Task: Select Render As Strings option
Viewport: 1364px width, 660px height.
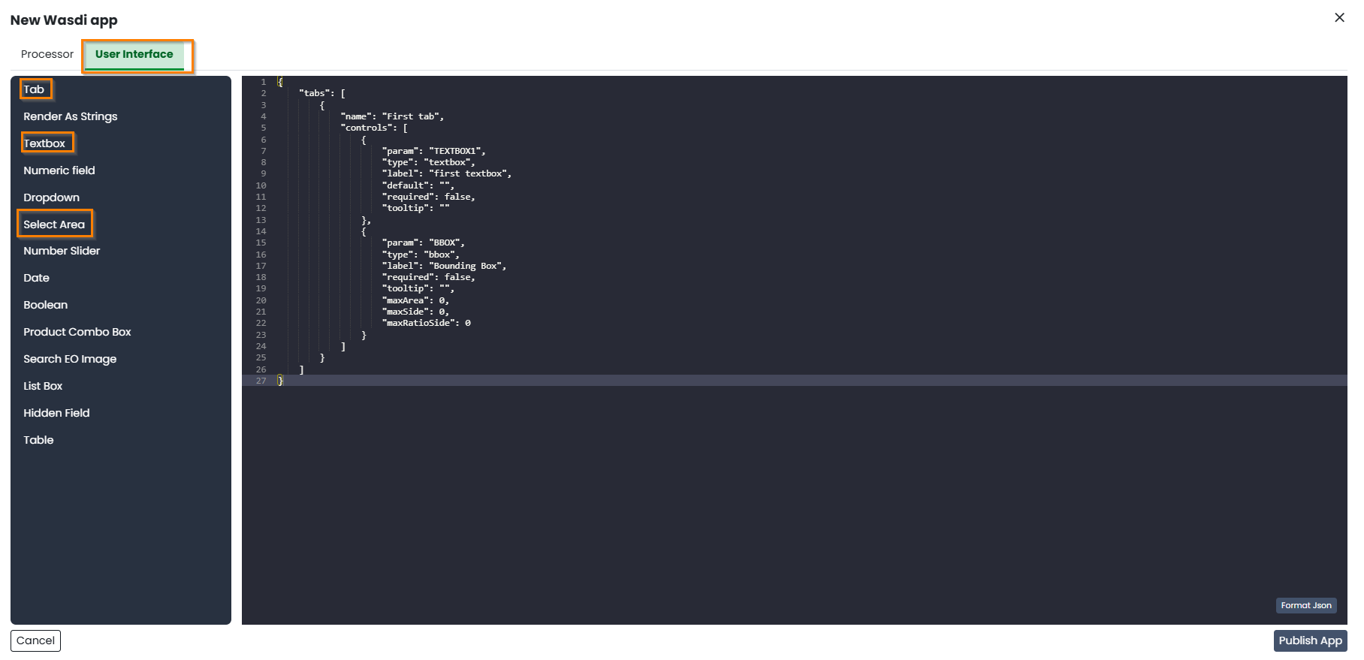Action: pyautogui.click(x=71, y=116)
